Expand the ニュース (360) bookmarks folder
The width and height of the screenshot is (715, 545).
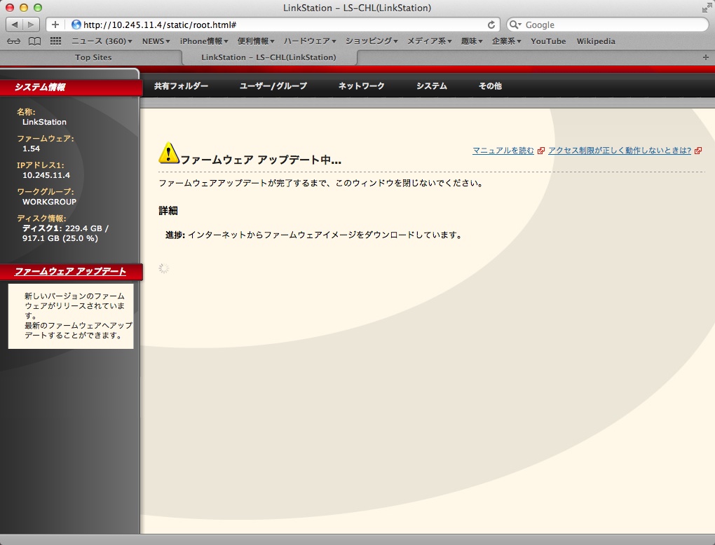coord(102,41)
